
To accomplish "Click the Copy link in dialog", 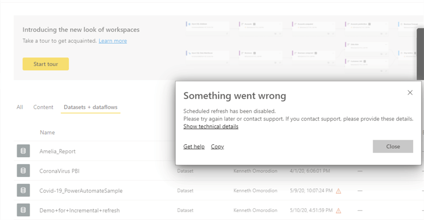I will click(217, 147).
